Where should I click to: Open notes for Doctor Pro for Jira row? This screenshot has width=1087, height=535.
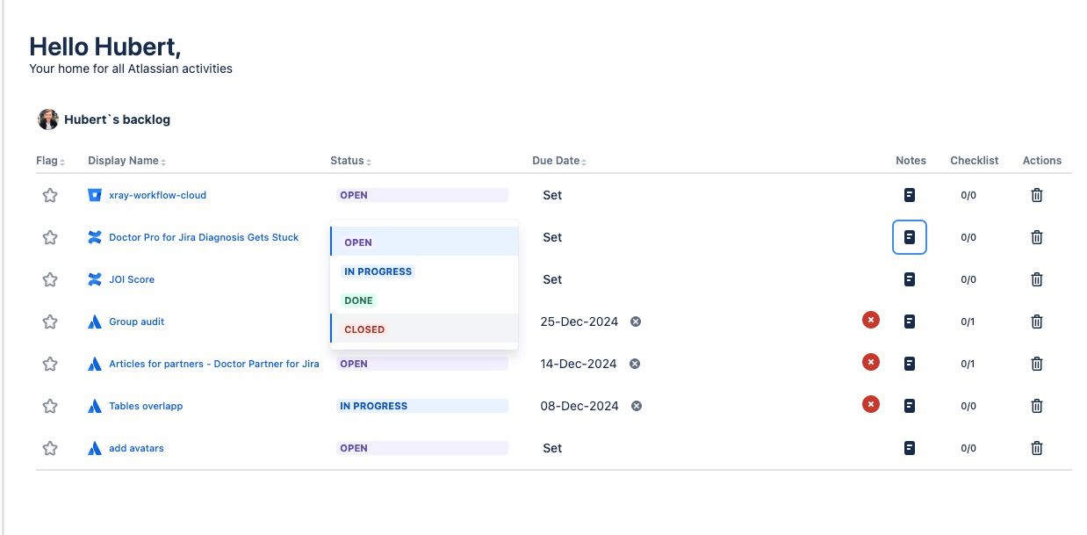coord(910,237)
